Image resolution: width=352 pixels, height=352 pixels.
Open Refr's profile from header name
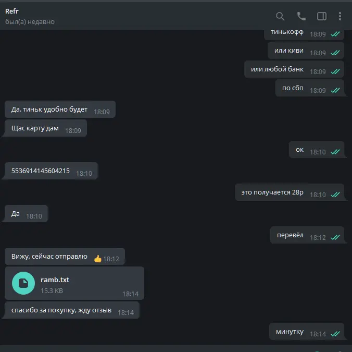click(11, 11)
